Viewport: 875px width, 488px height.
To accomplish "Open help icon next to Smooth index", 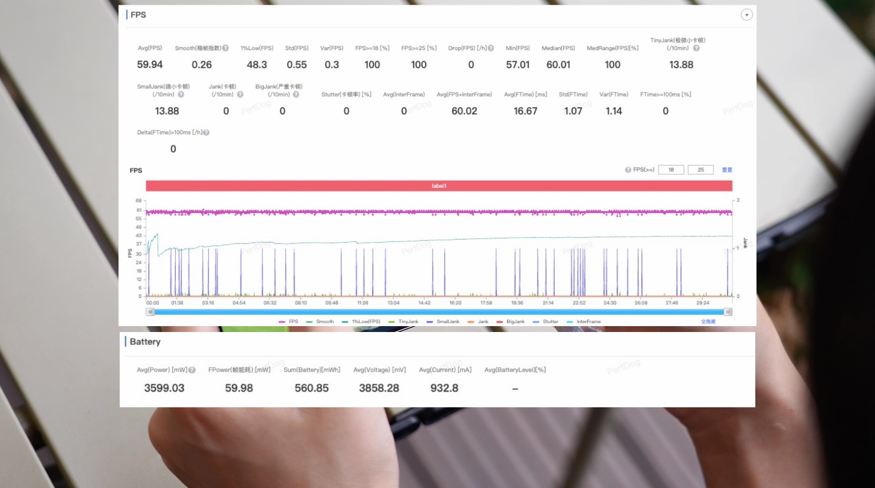I will [x=225, y=48].
